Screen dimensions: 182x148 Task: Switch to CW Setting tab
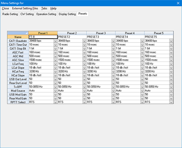pyautogui.click(x=27, y=14)
